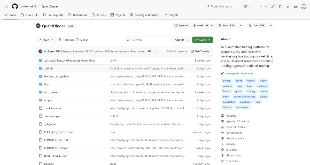Open the scripts folder
The image size is (310, 165).
(x=48, y=100)
